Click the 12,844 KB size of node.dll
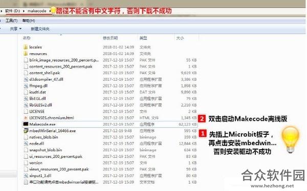 point(188,144)
